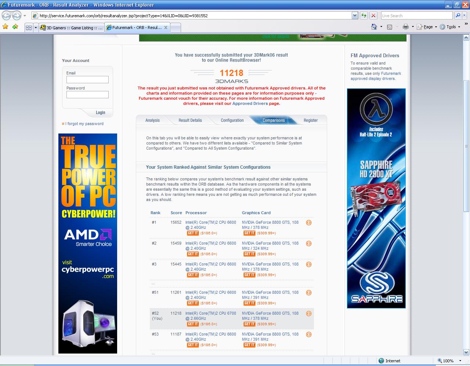Click the Refresh page icon

364,15
